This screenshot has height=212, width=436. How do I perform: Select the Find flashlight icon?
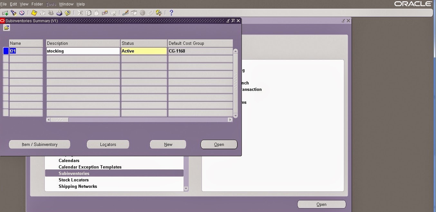(x=14, y=13)
